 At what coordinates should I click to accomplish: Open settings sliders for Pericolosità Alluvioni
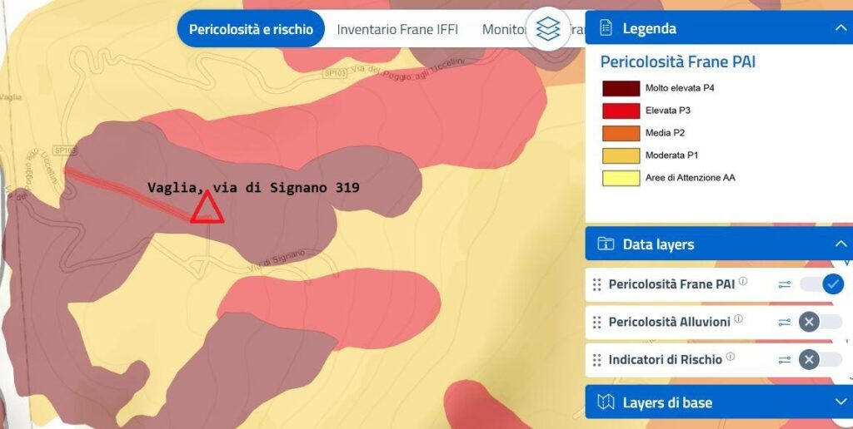(x=784, y=322)
